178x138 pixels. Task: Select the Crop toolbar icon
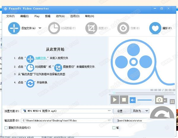[91, 28]
